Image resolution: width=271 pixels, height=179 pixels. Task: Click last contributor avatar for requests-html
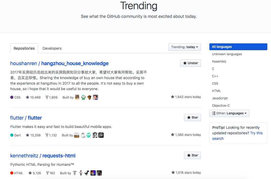[x=99, y=173]
